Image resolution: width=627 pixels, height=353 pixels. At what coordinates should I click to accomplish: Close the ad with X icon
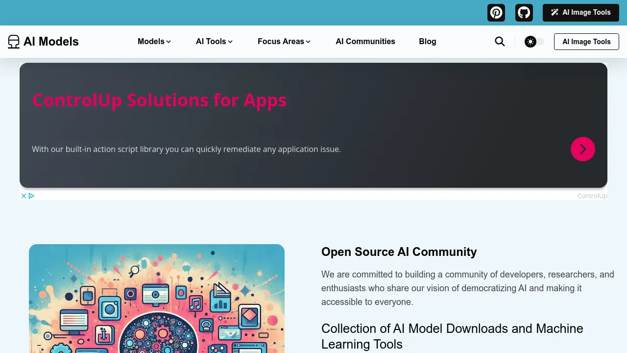[24, 196]
